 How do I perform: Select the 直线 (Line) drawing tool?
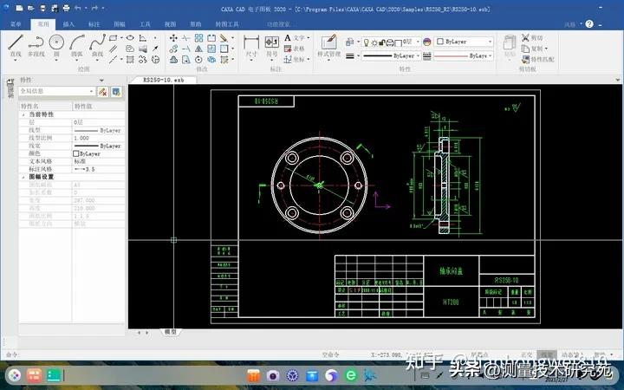click(15, 44)
